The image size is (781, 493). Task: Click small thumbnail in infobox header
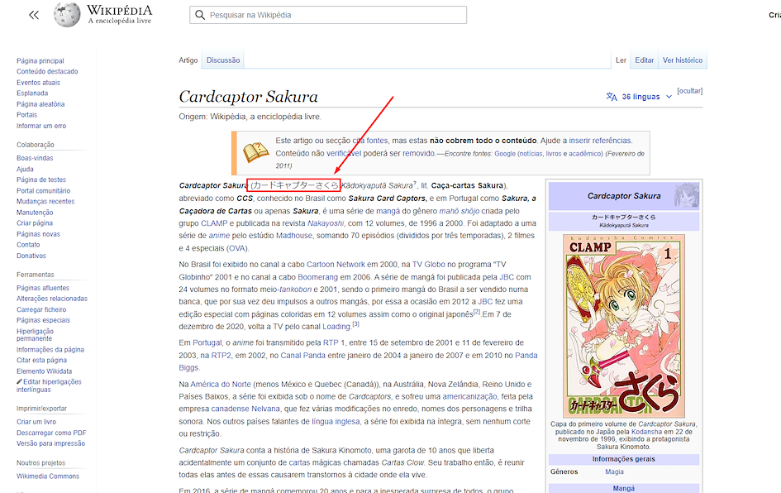tap(686, 195)
